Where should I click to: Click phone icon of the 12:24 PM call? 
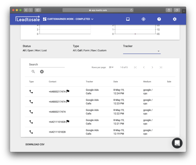(31, 92)
